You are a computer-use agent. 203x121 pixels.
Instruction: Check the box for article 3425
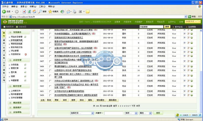click(x=50, y=70)
